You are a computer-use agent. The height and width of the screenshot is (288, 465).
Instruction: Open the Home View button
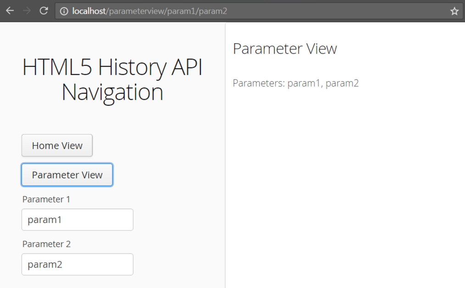click(x=57, y=145)
